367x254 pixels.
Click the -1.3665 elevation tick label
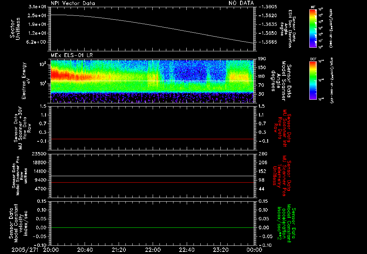pyautogui.click(x=268, y=42)
